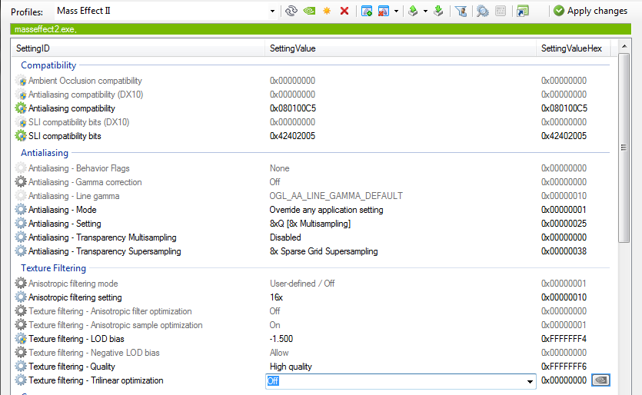The height and width of the screenshot is (395, 642).
Task: Select Anisotropic filter optimization row
Action: click(x=311, y=311)
